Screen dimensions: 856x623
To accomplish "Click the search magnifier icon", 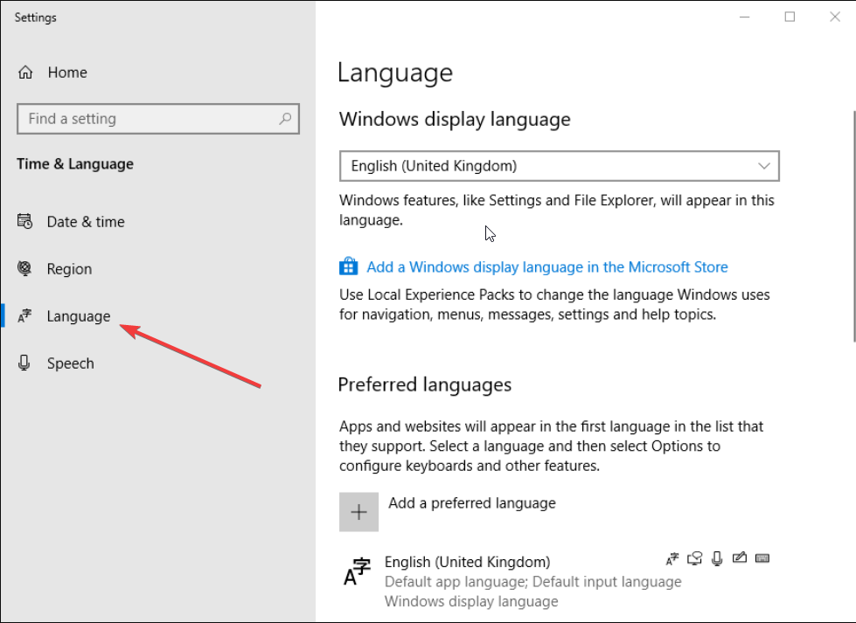I will (x=285, y=118).
